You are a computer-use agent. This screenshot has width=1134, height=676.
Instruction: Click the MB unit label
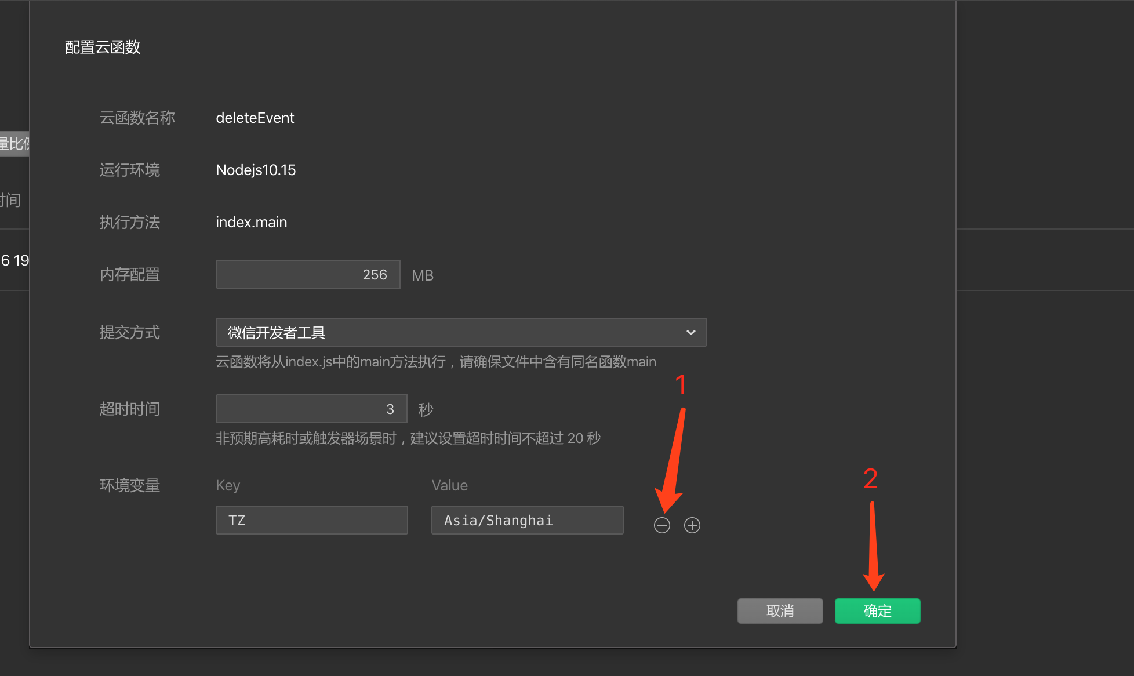click(x=422, y=275)
